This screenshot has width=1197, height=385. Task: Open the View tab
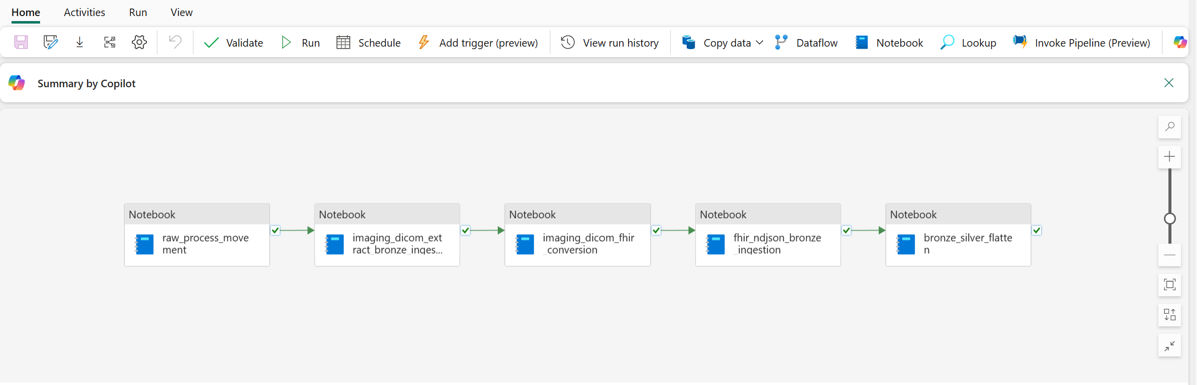pyautogui.click(x=181, y=13)
